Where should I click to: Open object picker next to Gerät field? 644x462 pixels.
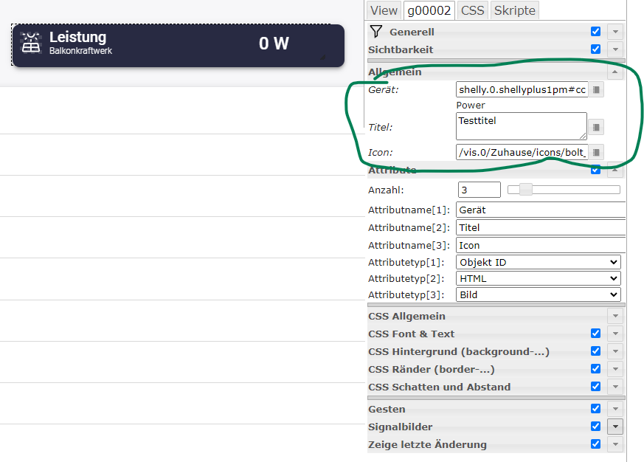click(x=596, y=90)
